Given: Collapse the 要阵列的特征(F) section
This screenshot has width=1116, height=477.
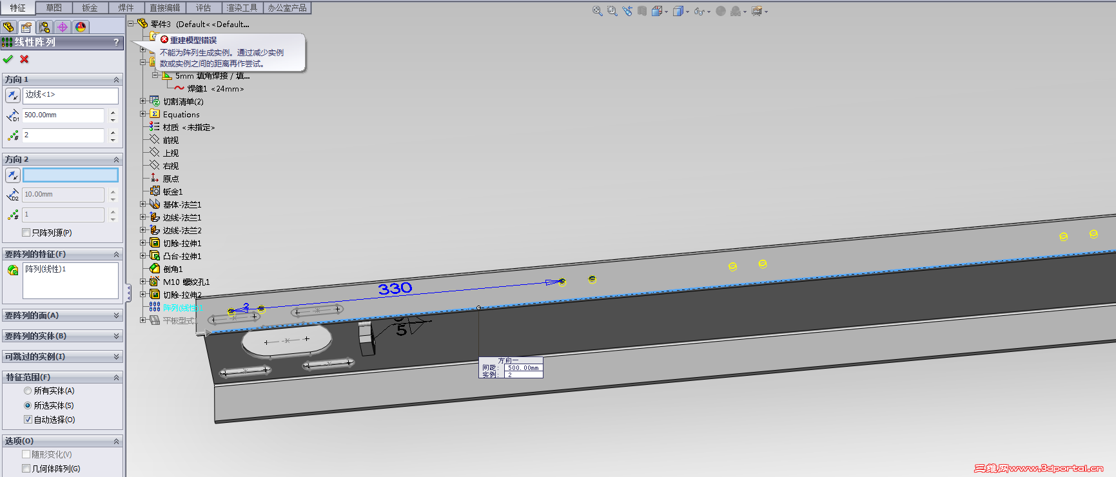Looking at the screenshot, I should (117, 254).
